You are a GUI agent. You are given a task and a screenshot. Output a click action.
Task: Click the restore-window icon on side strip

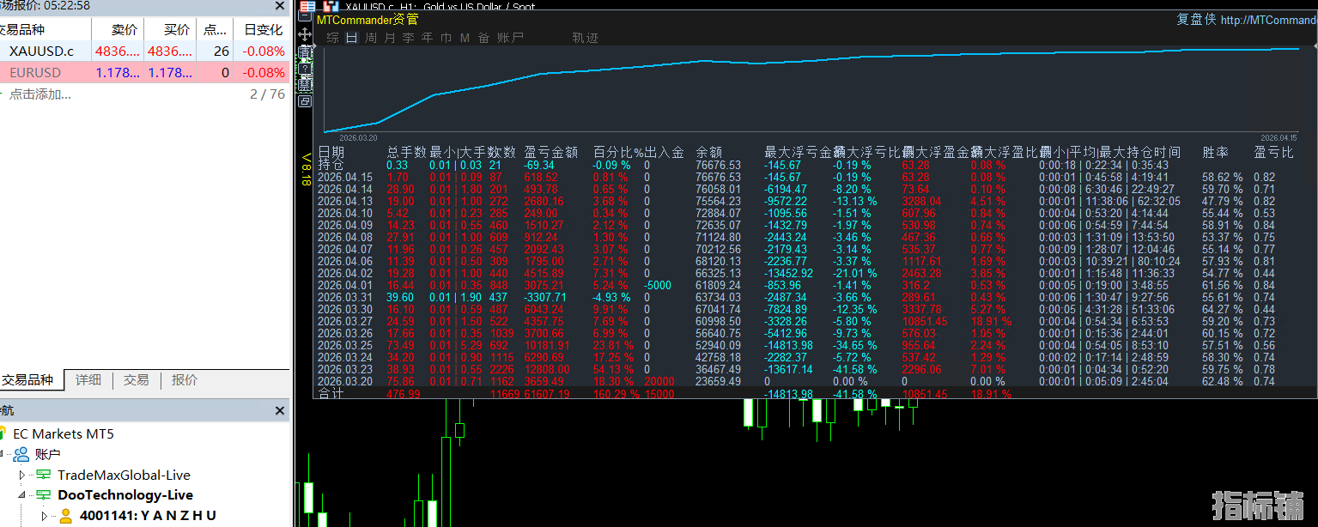pyautogui.click(x=304, y=101)
